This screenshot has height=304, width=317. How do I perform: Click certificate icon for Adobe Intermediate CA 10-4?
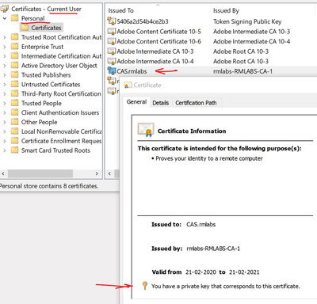coord(112,61)
